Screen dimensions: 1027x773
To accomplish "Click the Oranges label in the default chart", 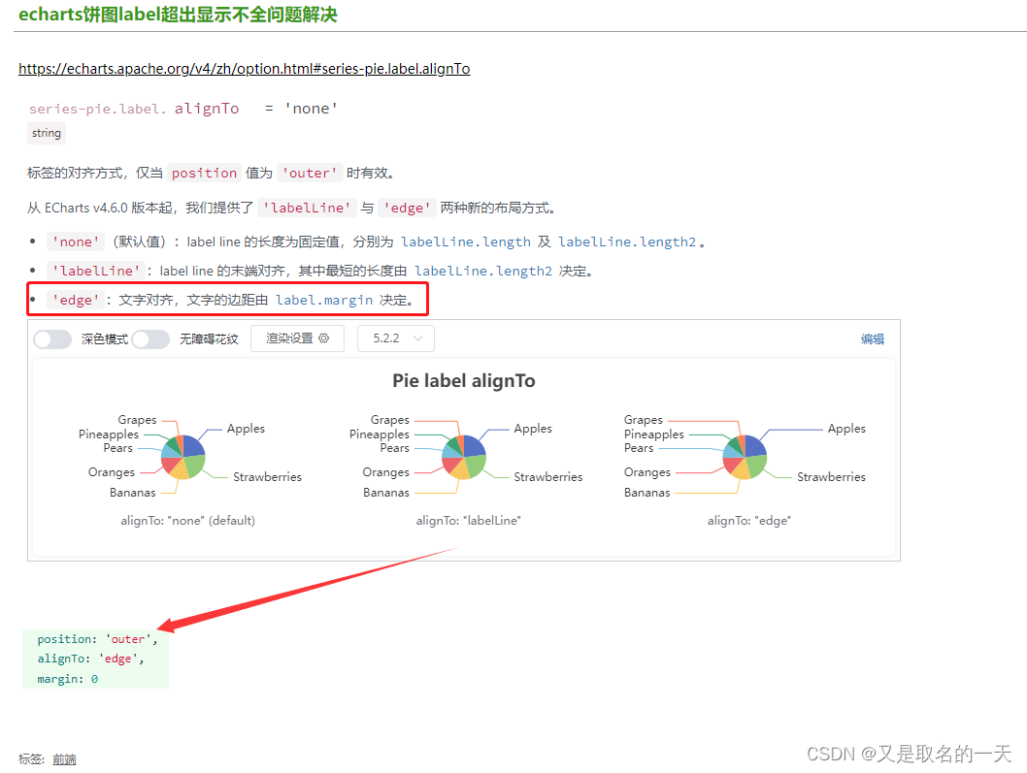I will pos(111,472).
